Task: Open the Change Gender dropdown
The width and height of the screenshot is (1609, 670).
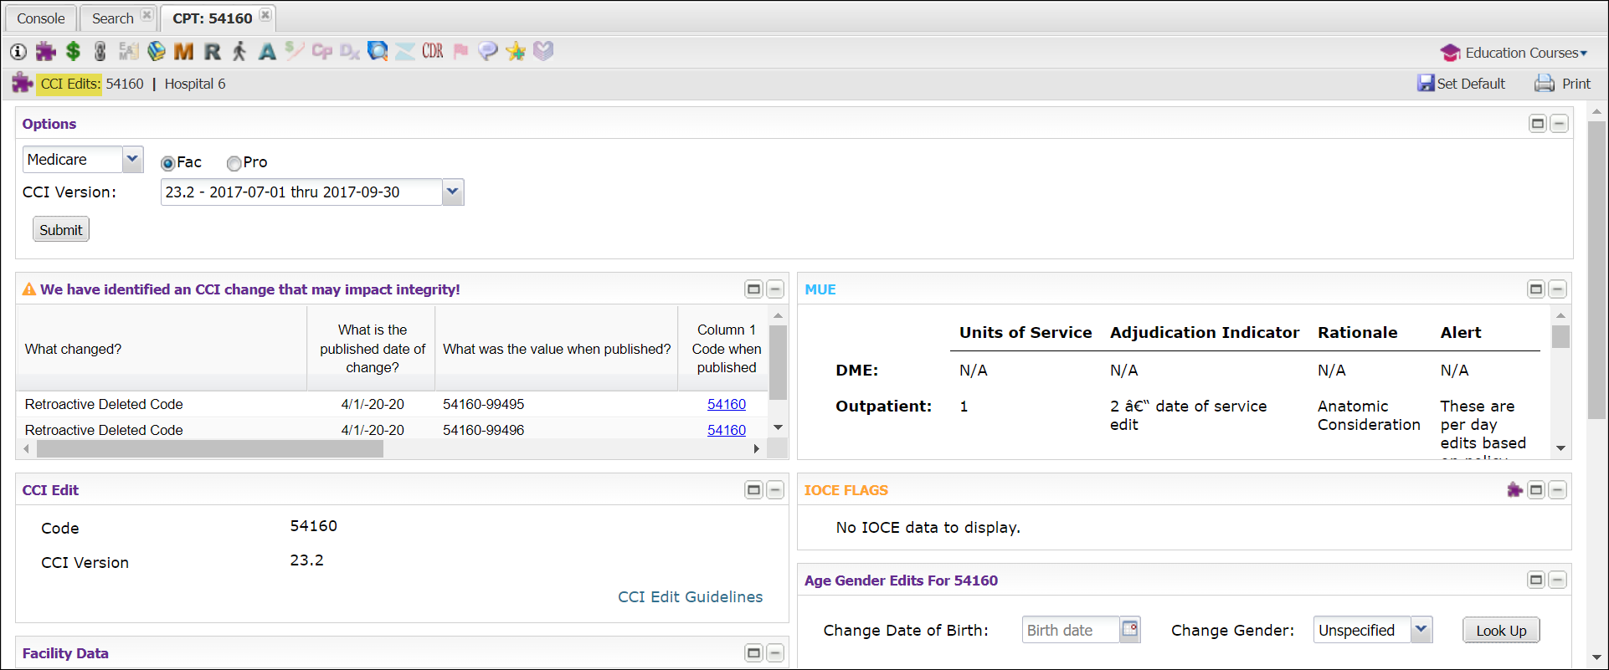Action: coord(1421,630)
